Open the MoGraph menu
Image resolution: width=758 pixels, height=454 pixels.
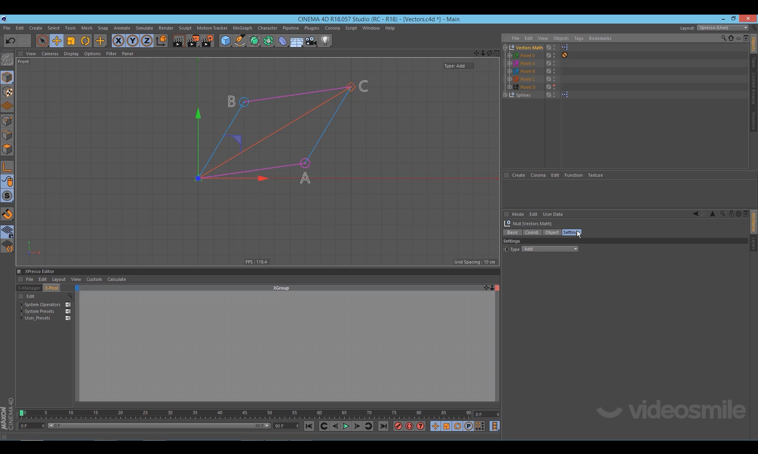[x=242, y=28]
